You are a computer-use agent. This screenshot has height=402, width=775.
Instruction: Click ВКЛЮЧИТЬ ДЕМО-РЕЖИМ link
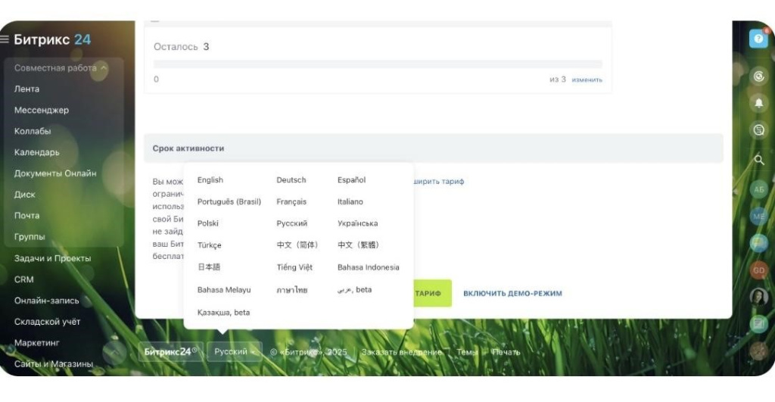point(512,293)
